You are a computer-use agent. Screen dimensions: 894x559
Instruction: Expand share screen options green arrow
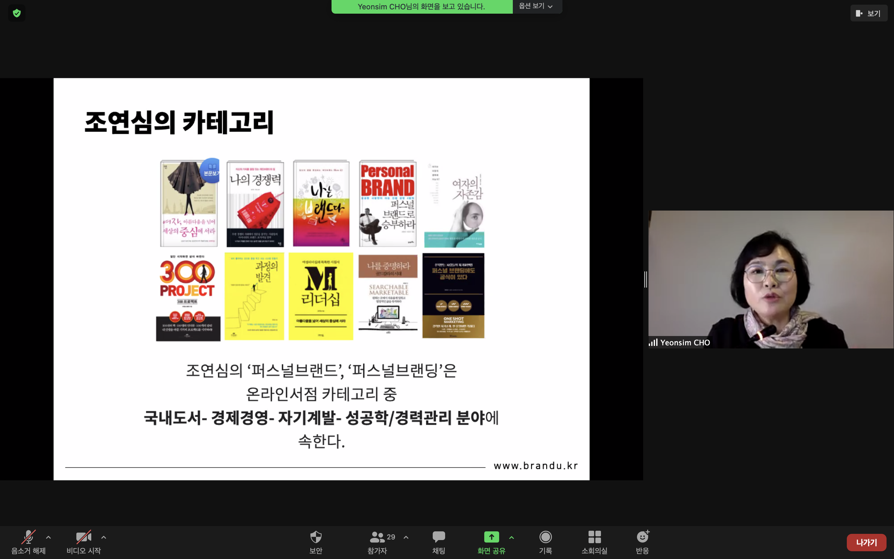pyautogui.click(x=512, y=537)
